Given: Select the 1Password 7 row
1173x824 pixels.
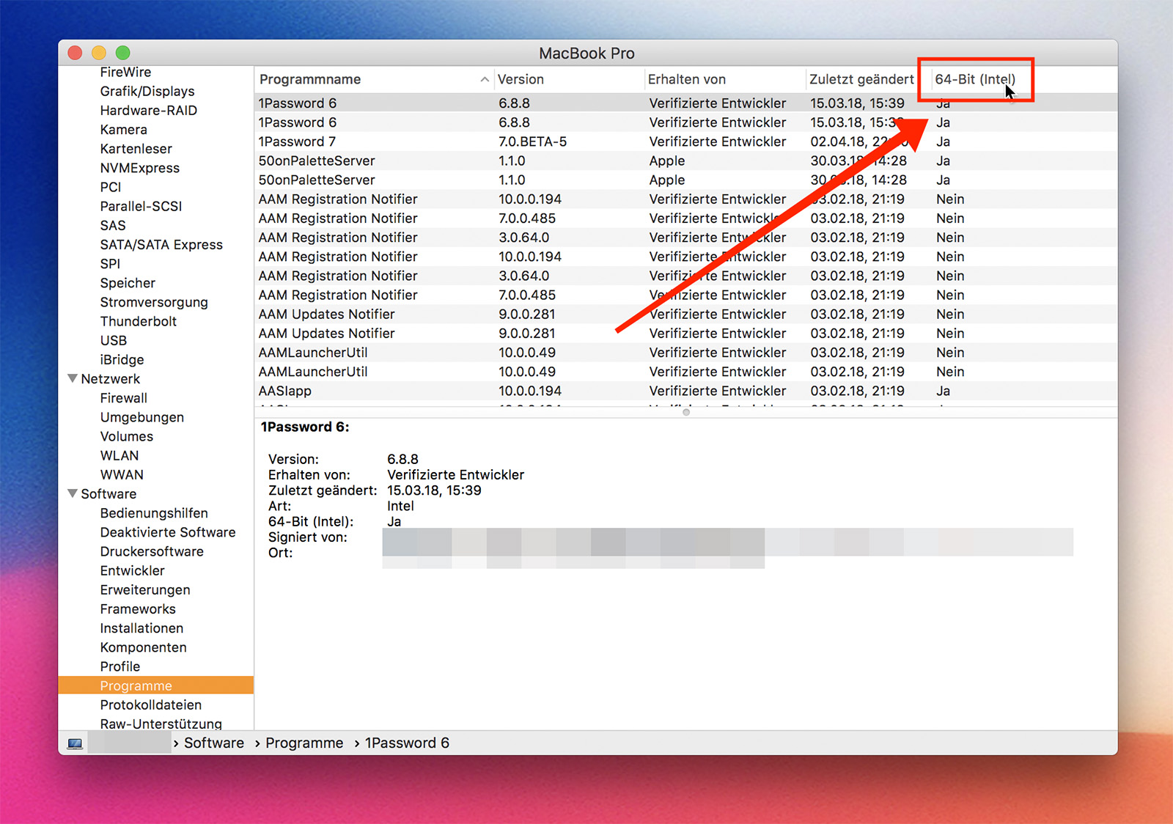Looking at the screenshot, I should 686,141.
